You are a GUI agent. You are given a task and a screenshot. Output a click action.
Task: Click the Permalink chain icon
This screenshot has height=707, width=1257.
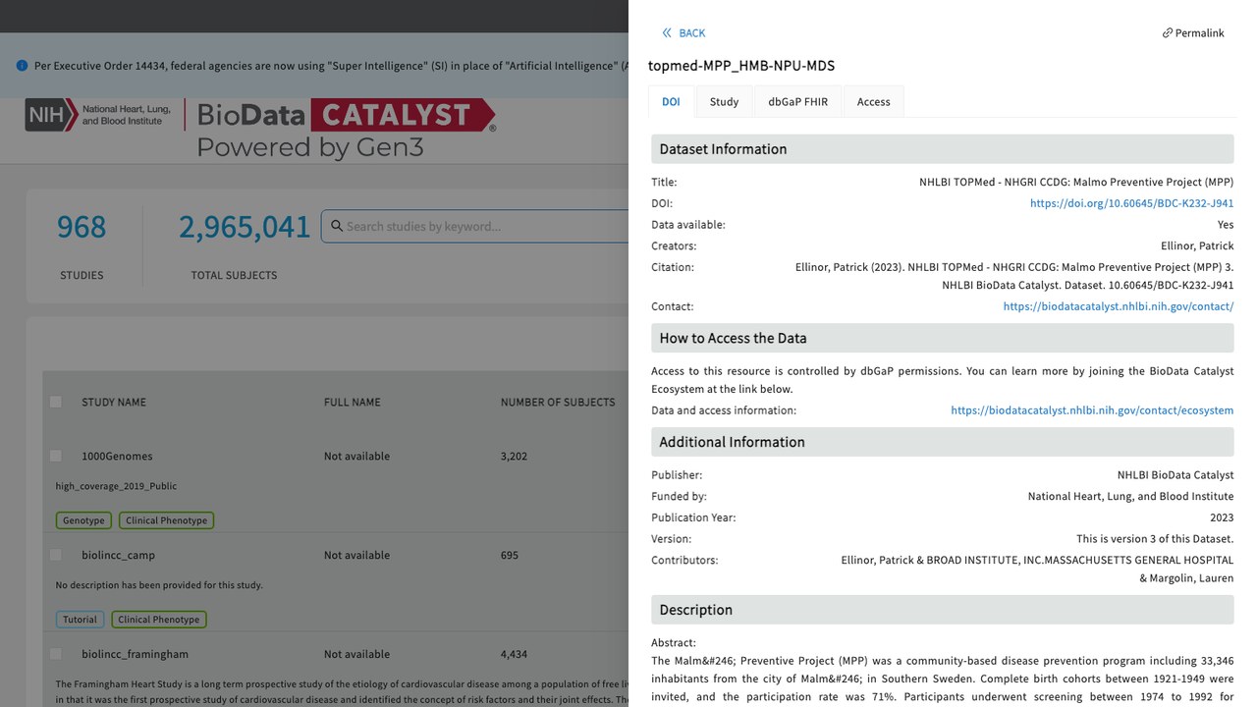click(x=1168, y=33)
